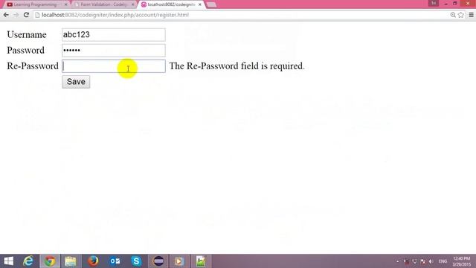The image size is (476, 268).
Task: Click the Re-Password label
Action: 33,66
